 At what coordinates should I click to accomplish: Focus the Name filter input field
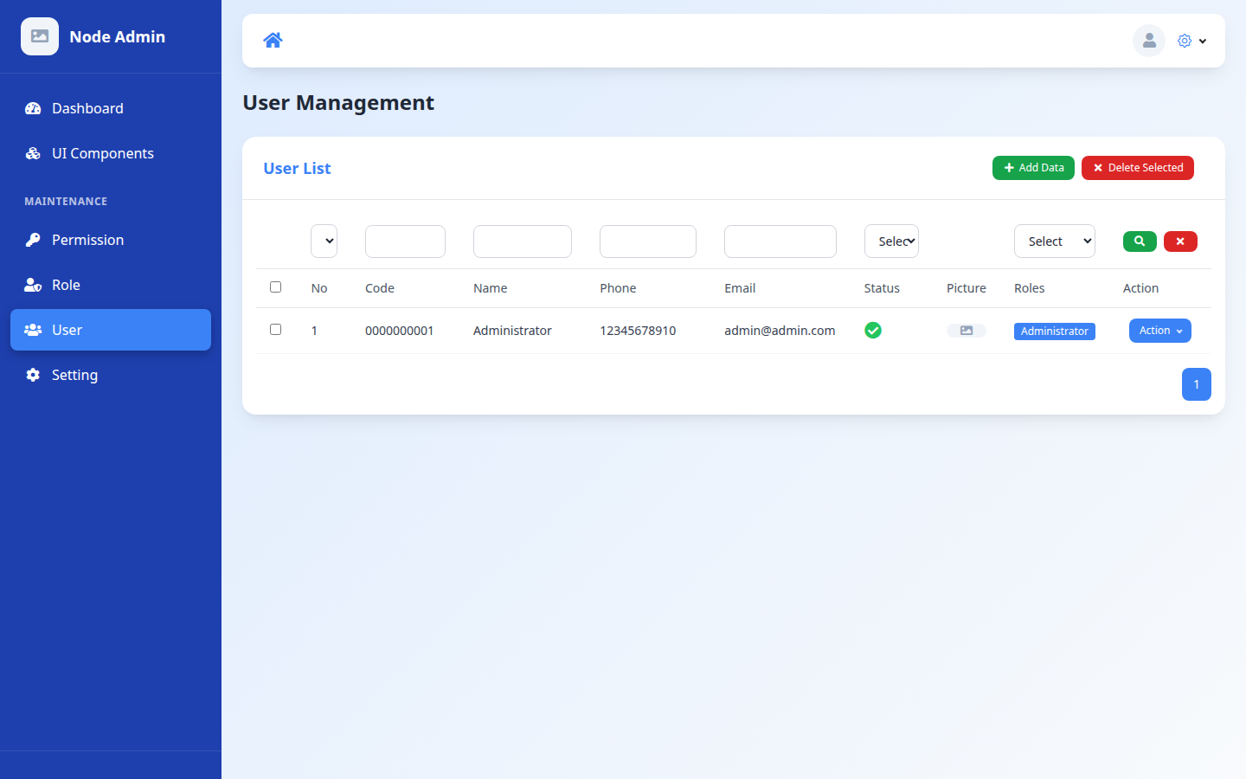coord(523,241)
